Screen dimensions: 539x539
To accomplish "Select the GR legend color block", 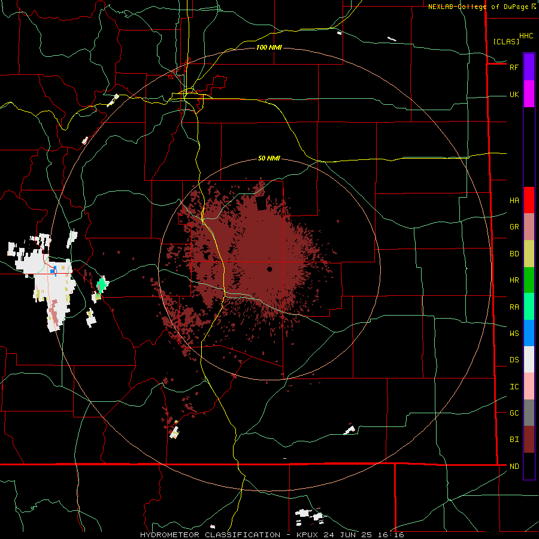I will (529, 226).
